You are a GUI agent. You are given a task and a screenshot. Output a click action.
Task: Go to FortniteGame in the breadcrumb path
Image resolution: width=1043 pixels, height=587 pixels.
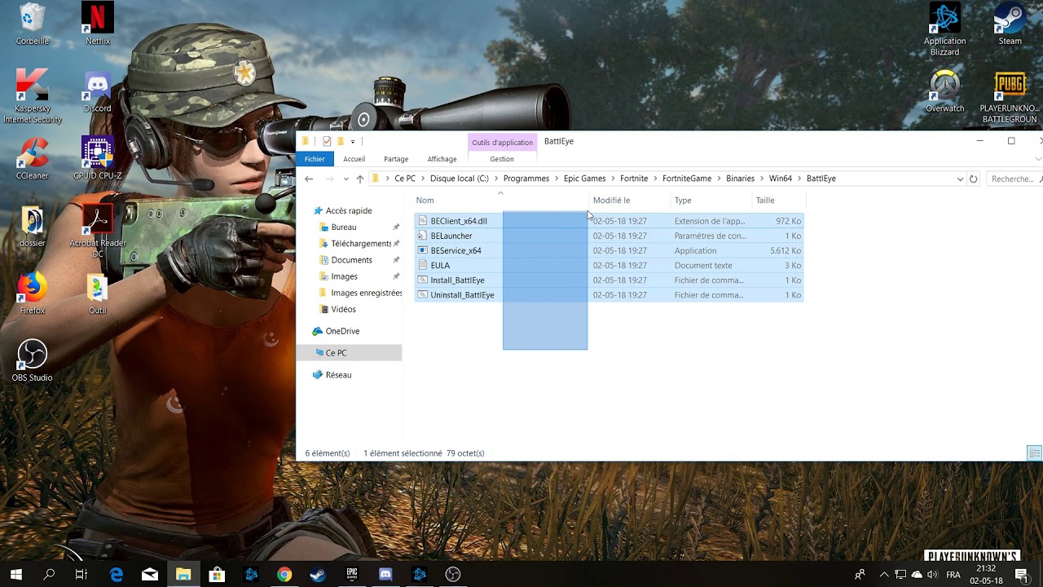coord(687,179)
